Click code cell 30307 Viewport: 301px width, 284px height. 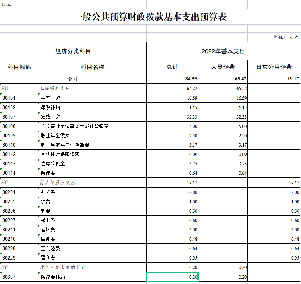(x=19, y=277)
